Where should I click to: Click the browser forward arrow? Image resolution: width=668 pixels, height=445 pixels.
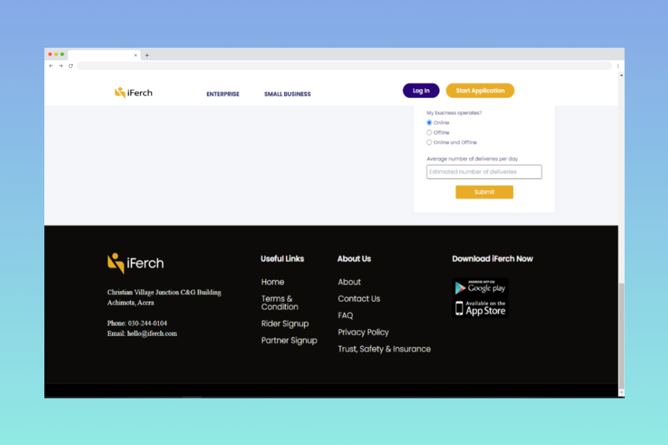click(61, 66)
